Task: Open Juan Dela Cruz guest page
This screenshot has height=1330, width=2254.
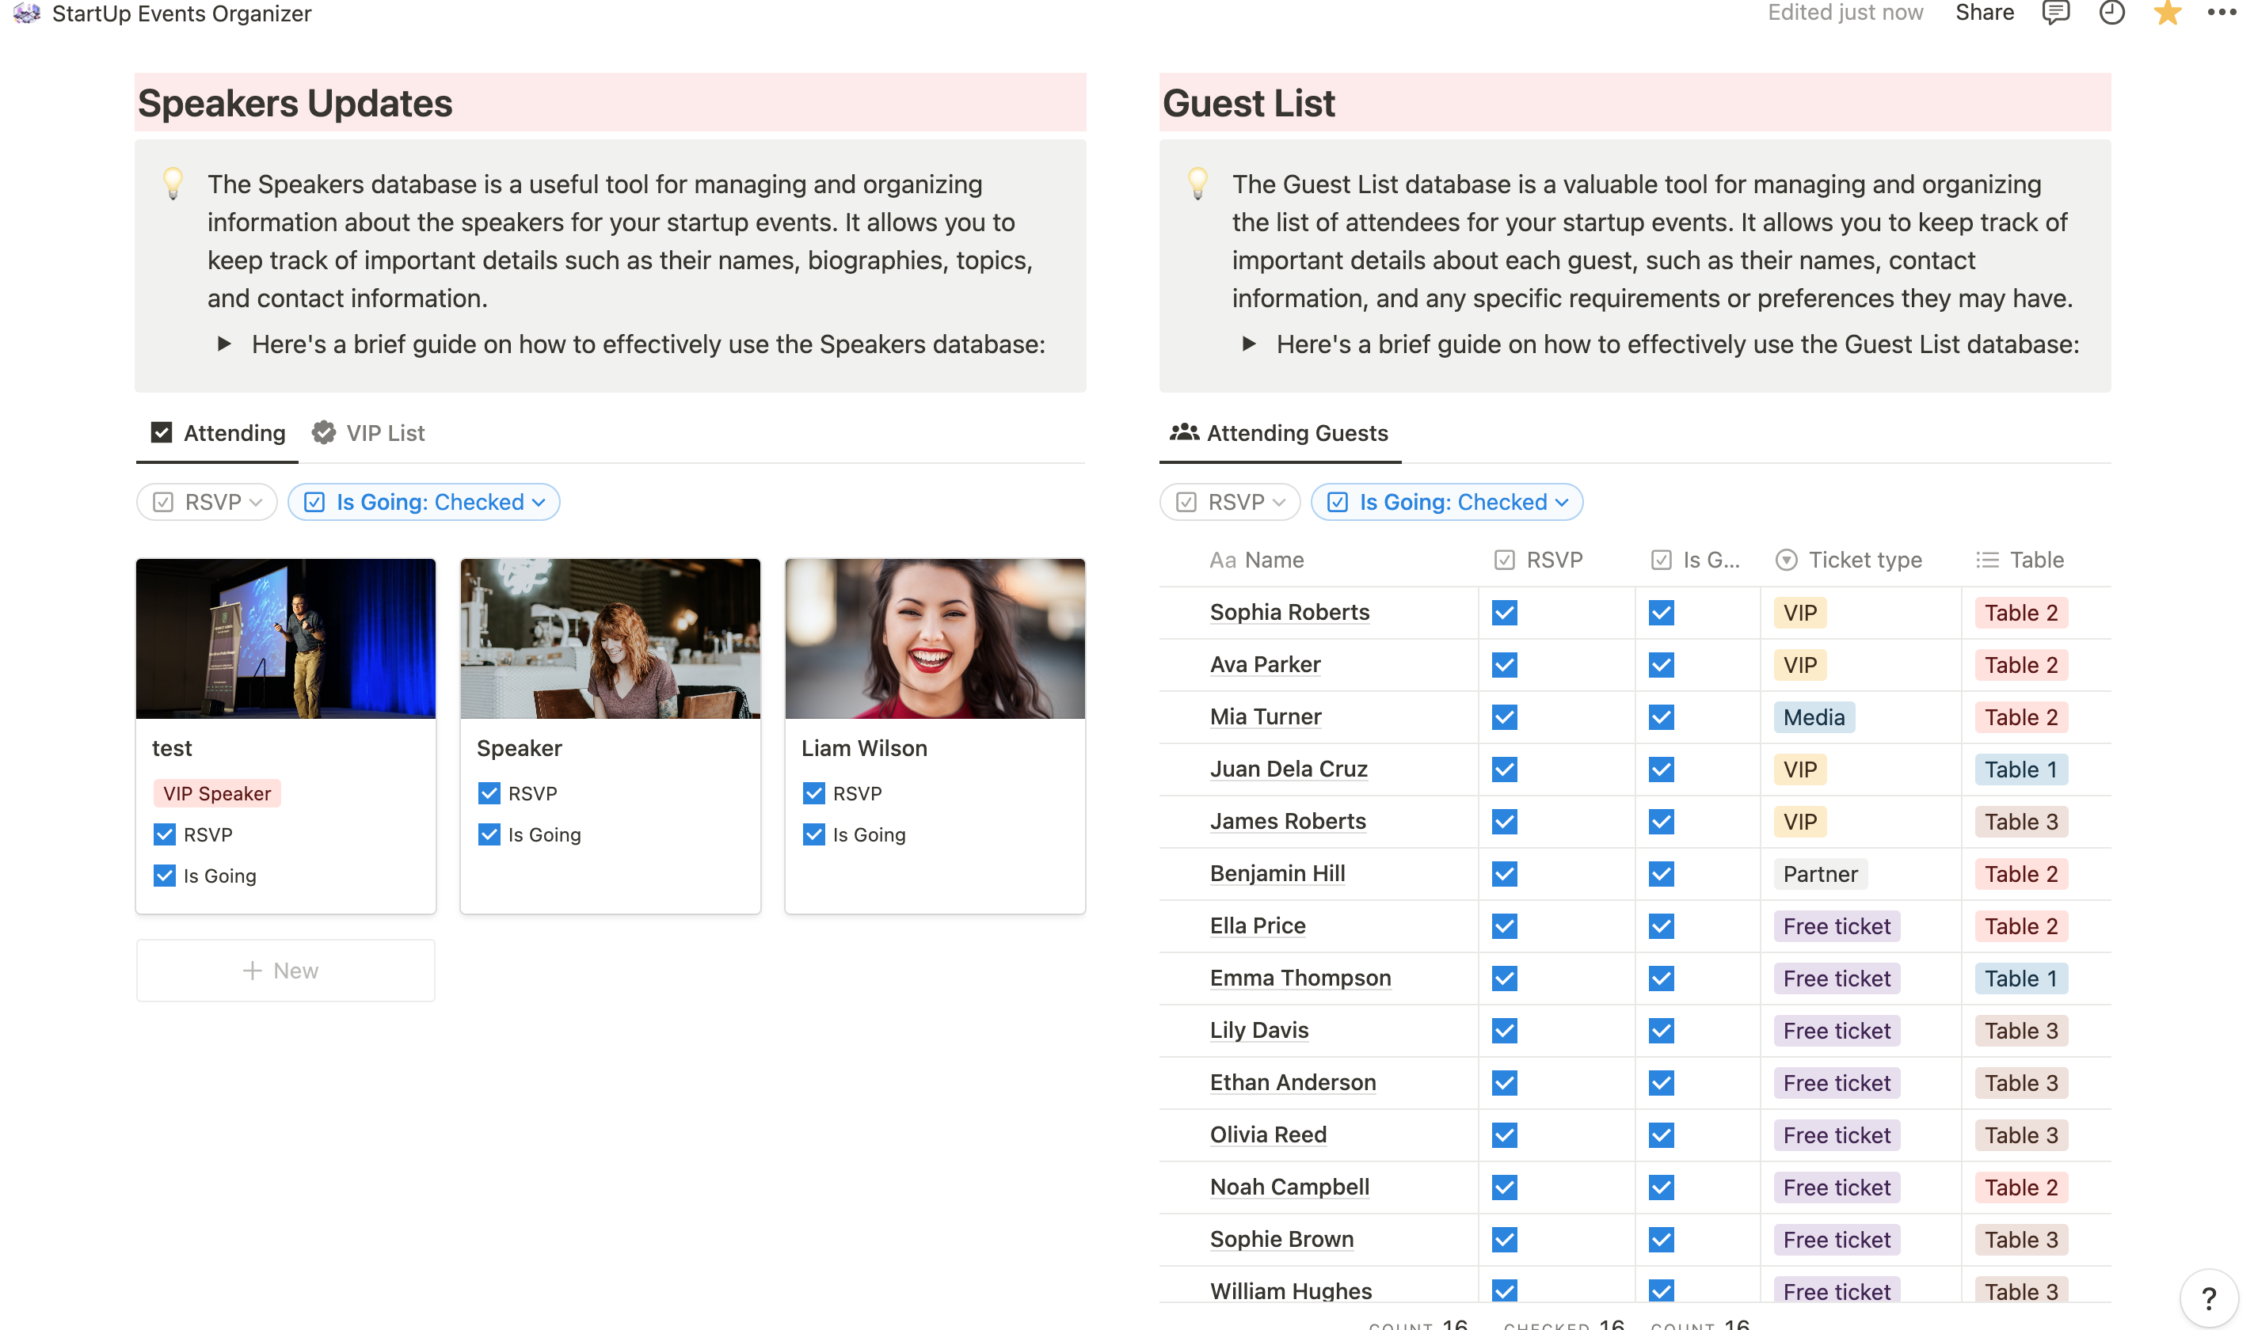Action: click(1289, 769)
